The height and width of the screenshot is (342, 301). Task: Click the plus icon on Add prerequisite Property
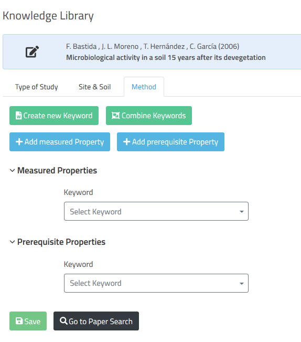127,142
